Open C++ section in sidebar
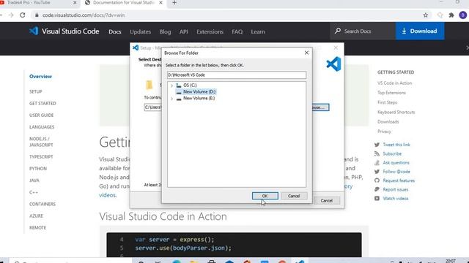Viewport: 469px width, 263px height. 34,192
